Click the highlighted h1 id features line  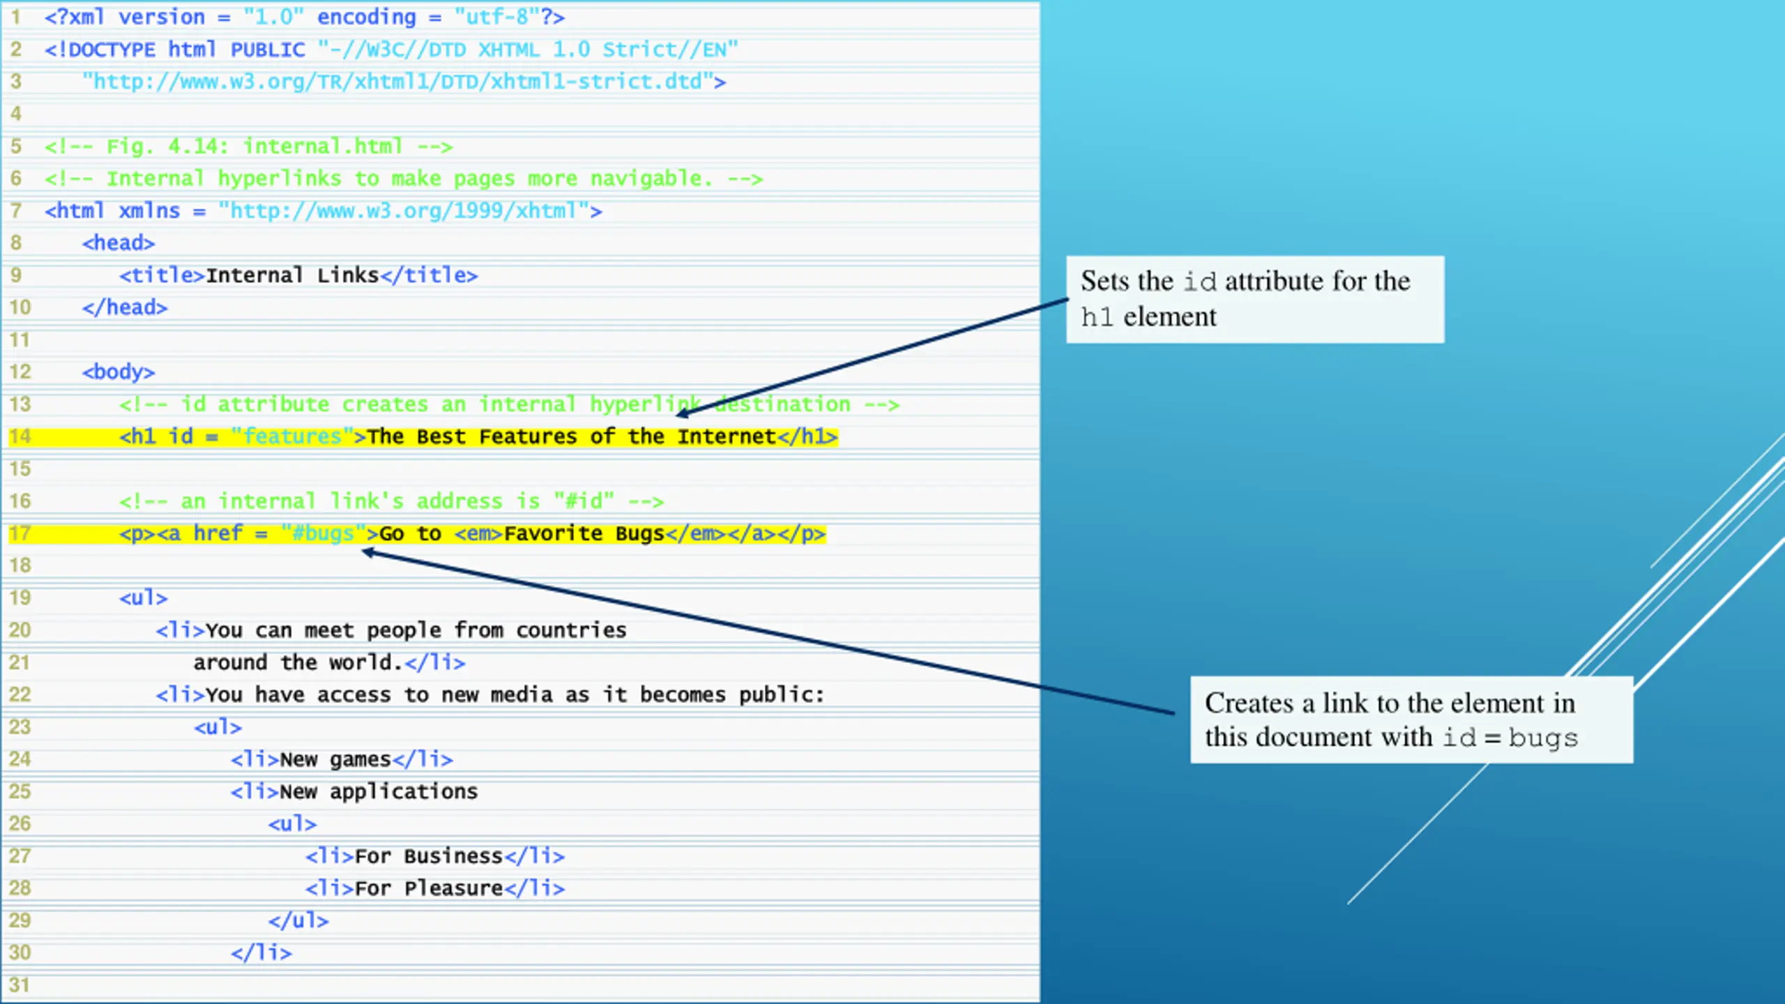(478, 436)
